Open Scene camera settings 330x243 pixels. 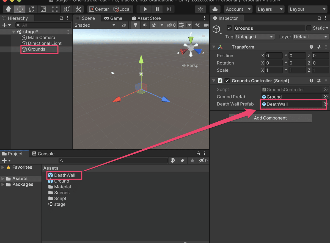(x=206, y=25)
